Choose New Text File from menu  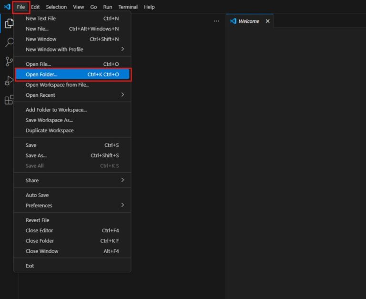click(x=41, y=19)
